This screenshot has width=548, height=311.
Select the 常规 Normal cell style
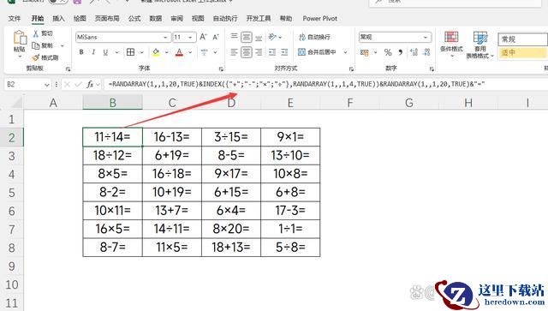522,39
